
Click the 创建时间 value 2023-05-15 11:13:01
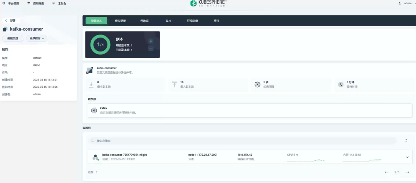(45, 79)
